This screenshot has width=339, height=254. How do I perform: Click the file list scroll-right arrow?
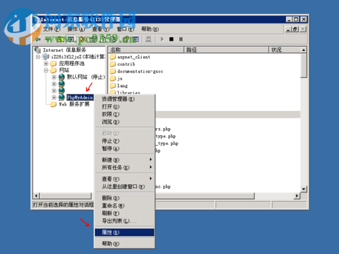(297, 196)
